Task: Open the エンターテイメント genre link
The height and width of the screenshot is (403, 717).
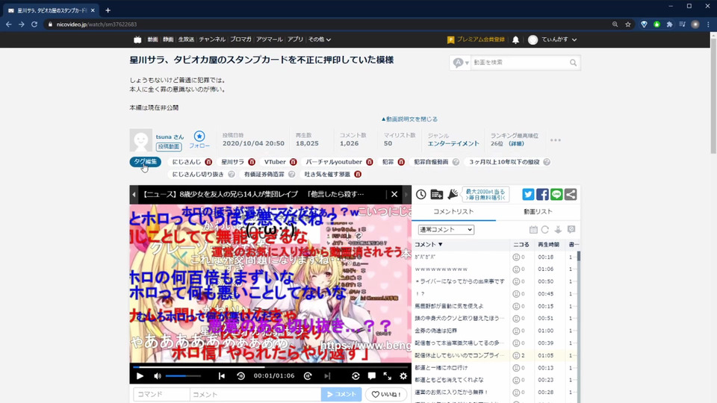Action: 453,143
